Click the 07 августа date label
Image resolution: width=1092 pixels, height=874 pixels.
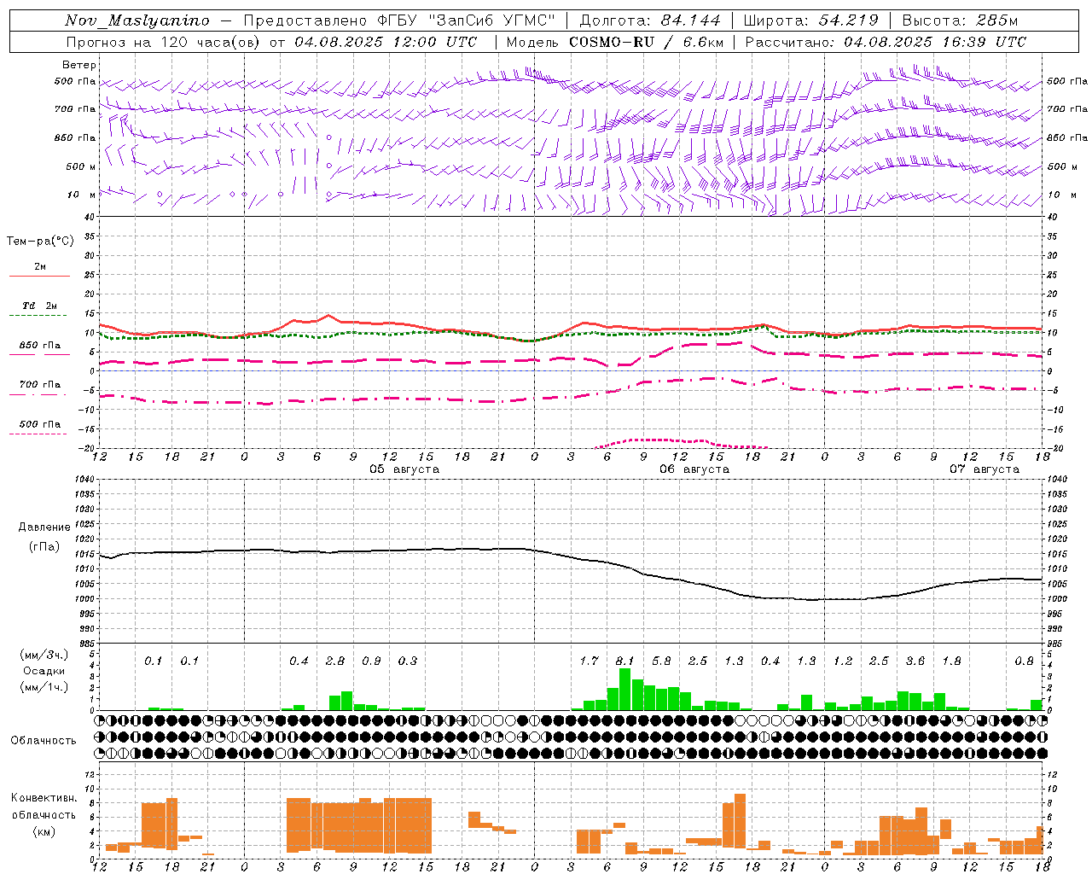tap(985, 469)
